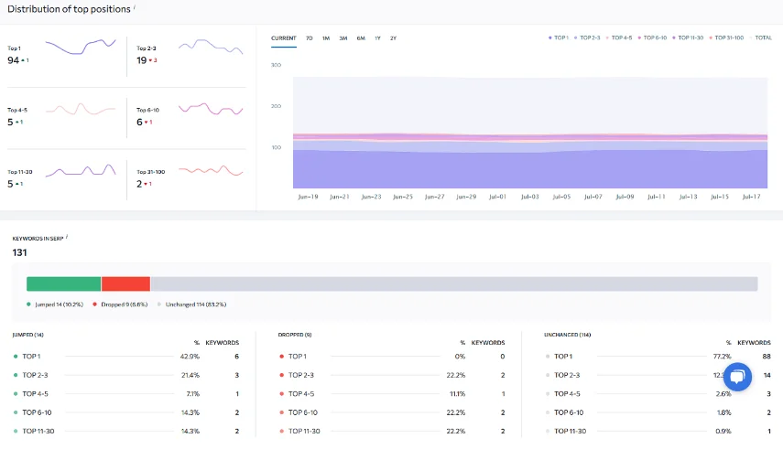Click red Dropped segment of progress bar

[x=125, y=283]
